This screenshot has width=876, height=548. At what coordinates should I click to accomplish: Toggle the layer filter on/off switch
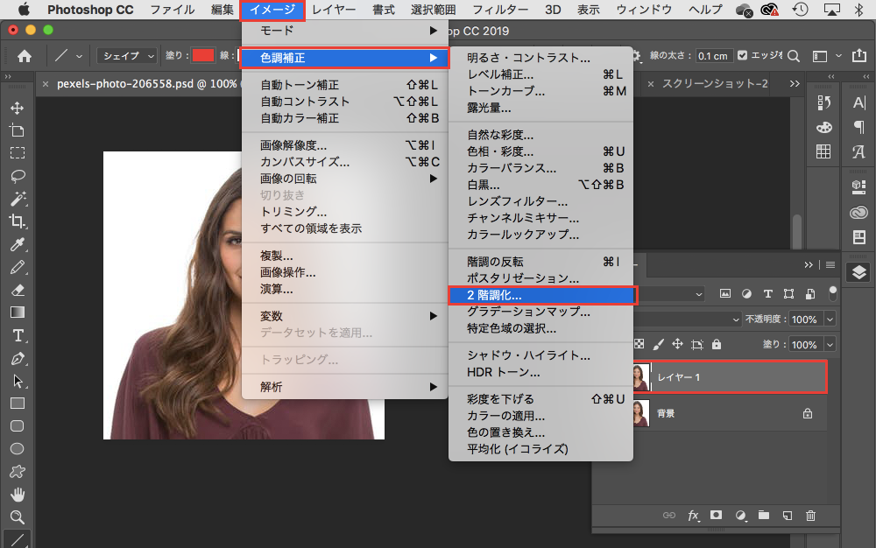click(833, 292)
